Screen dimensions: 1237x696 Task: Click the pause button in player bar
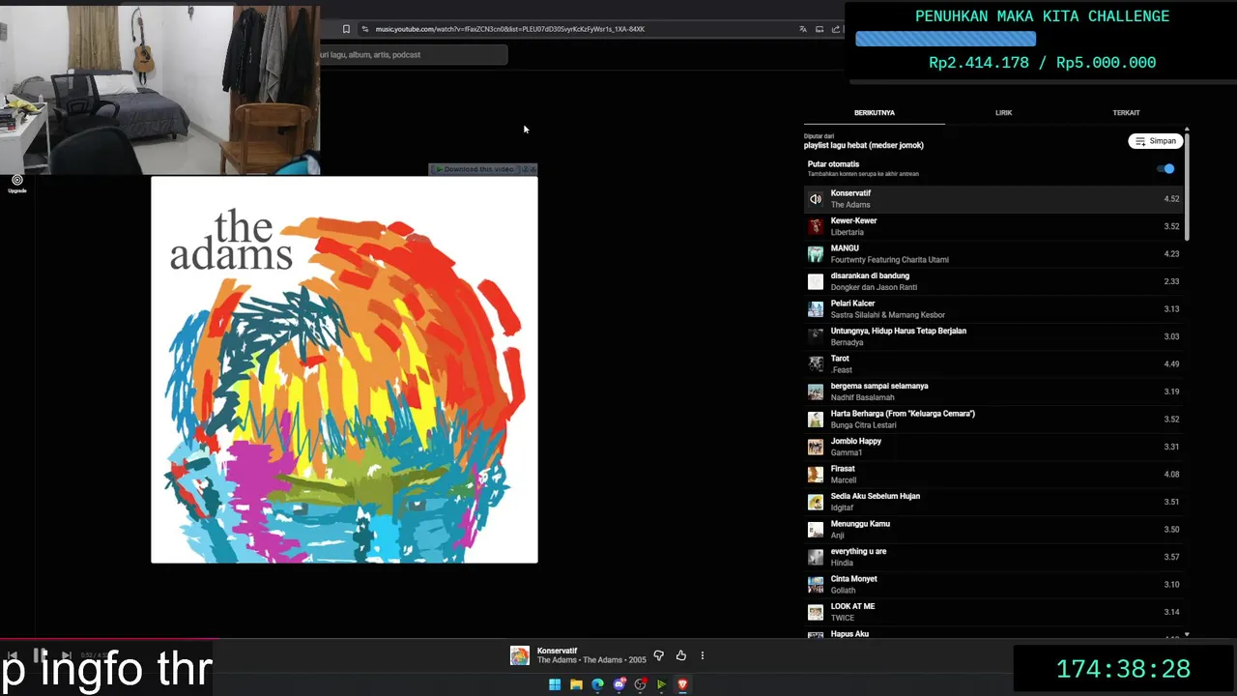(40, 655)
